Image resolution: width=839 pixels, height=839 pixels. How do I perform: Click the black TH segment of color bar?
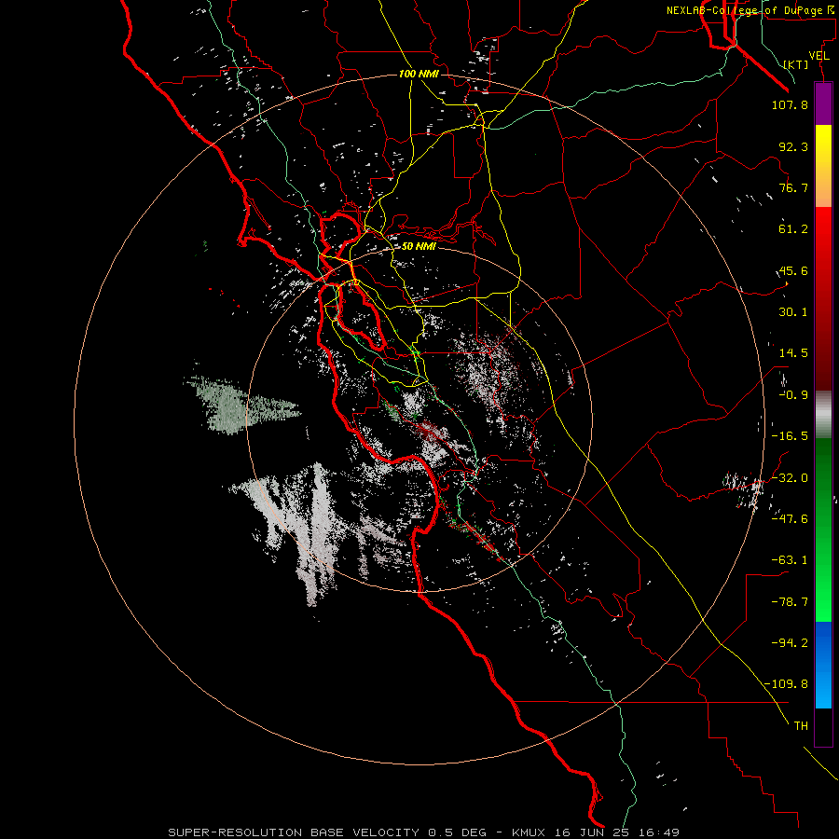pyautogui.click(x=823, y=726)
